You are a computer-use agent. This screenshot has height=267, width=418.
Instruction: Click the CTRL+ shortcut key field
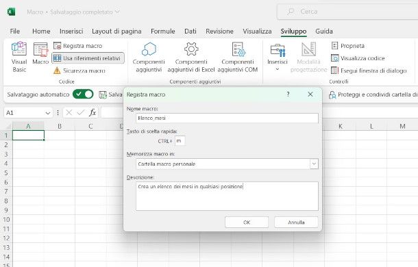180,141
